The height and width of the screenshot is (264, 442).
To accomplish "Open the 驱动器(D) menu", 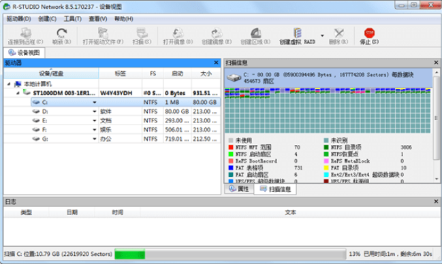I will (x=18, y=19).
